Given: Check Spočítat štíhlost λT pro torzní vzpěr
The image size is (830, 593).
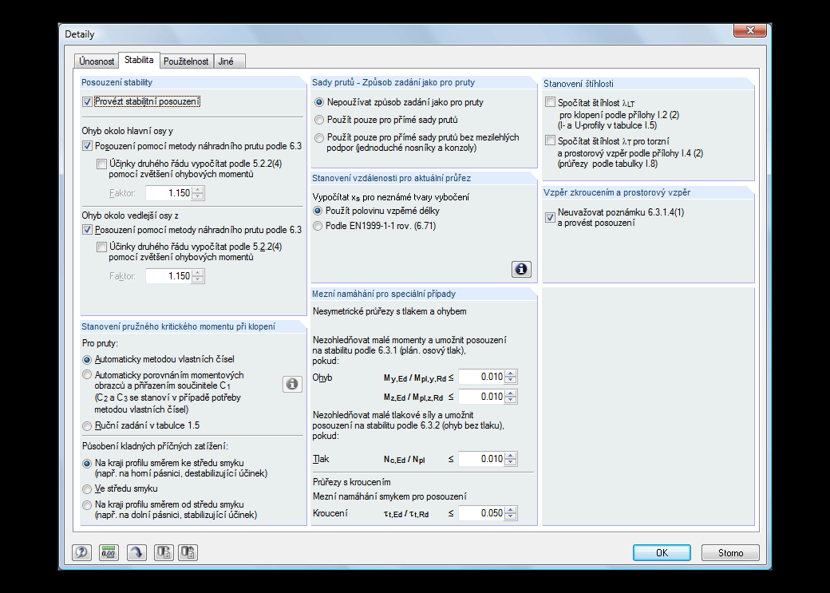Looking at the screenshot, I should click(551, 140).
